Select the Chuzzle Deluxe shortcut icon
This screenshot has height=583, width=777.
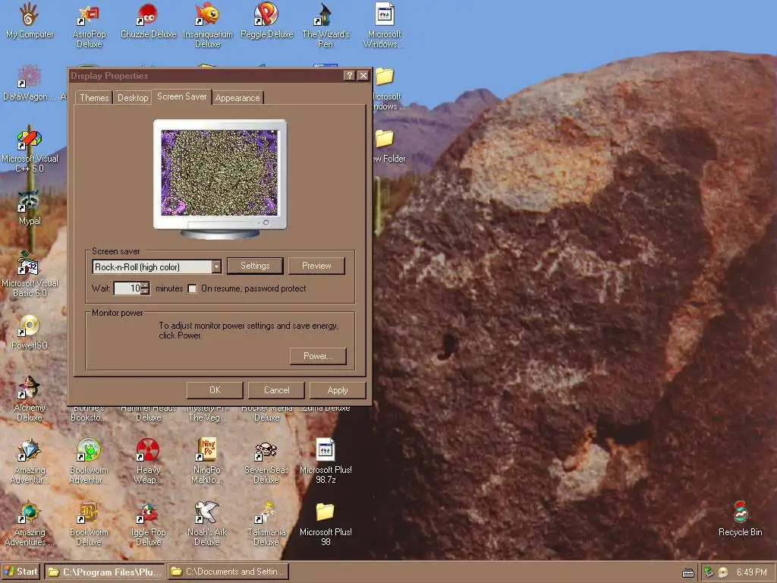click(148, 14)
